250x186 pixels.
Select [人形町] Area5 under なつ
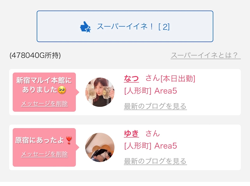(x=150, y=91)
